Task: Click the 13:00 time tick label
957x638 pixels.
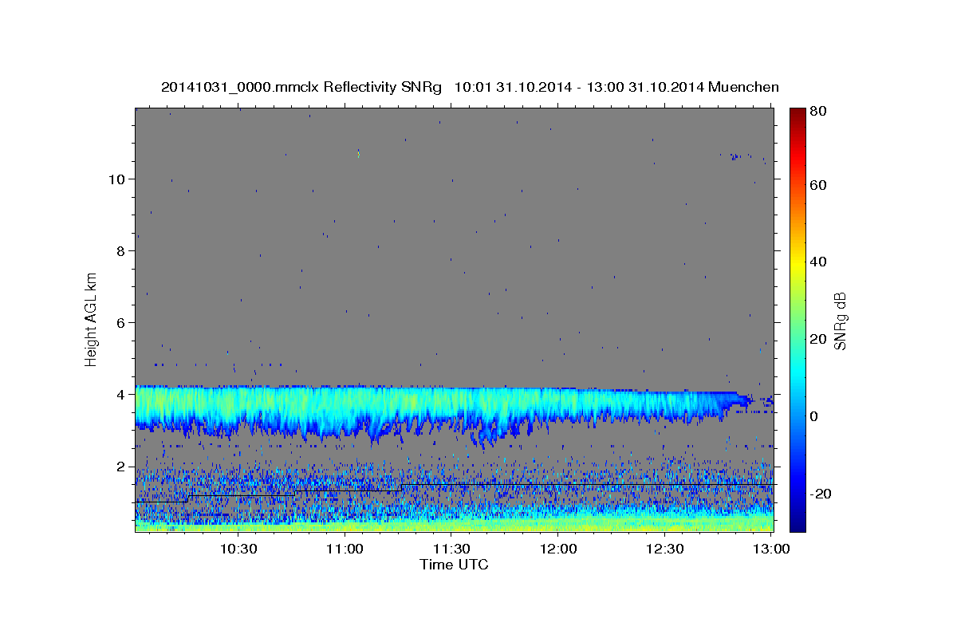Action: click(x=770, y=549)
